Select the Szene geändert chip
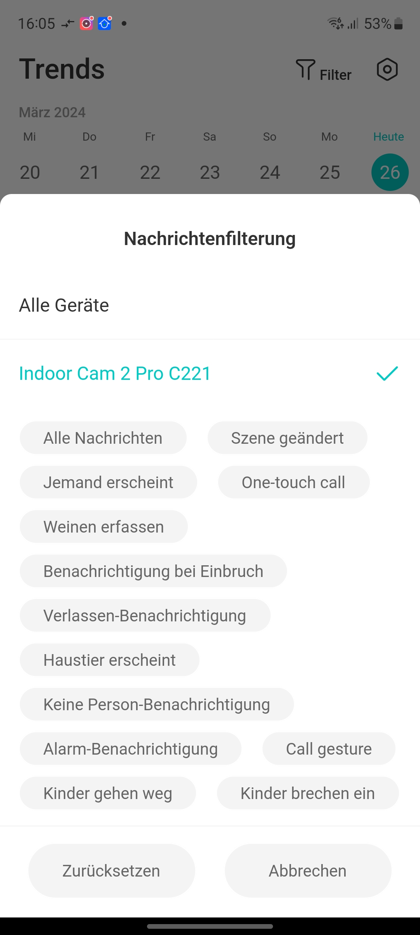420x935 pixels. 287,438
